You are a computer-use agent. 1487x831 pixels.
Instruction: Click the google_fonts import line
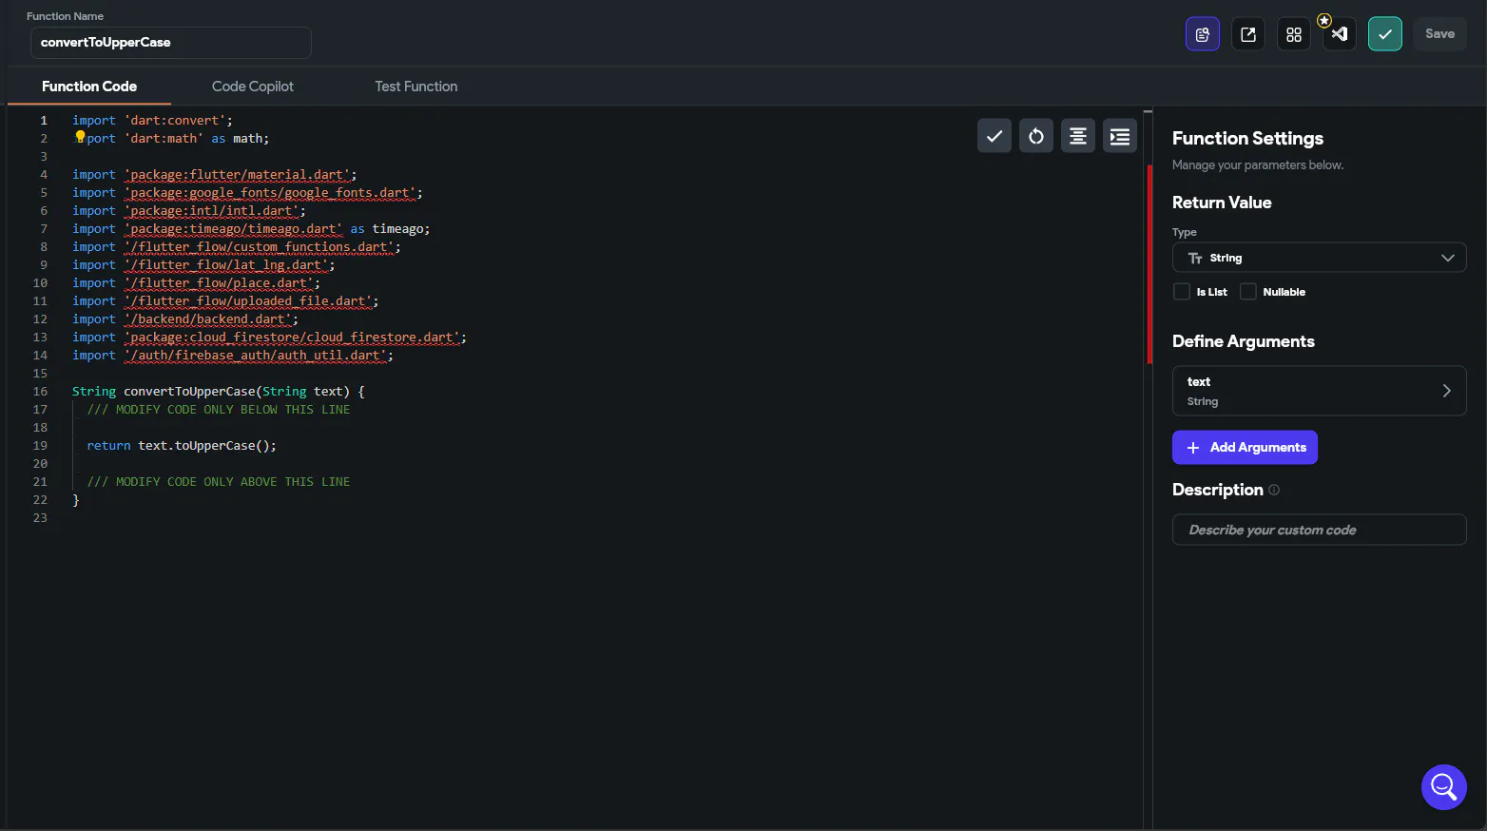tap(247, 192)
